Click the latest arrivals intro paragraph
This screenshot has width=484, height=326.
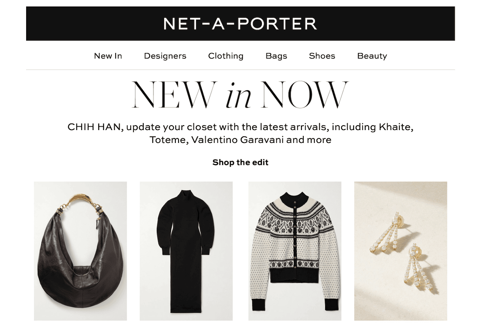[240, 133]
